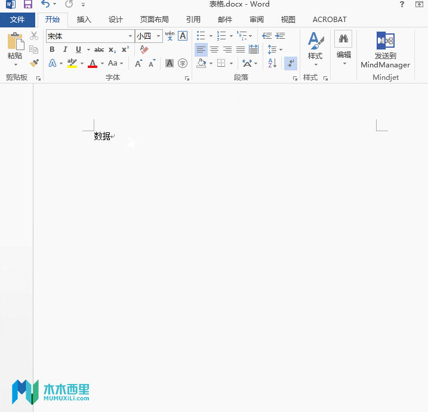
Task: Open the 文件 file menu
Action: (x=17, y=20)
